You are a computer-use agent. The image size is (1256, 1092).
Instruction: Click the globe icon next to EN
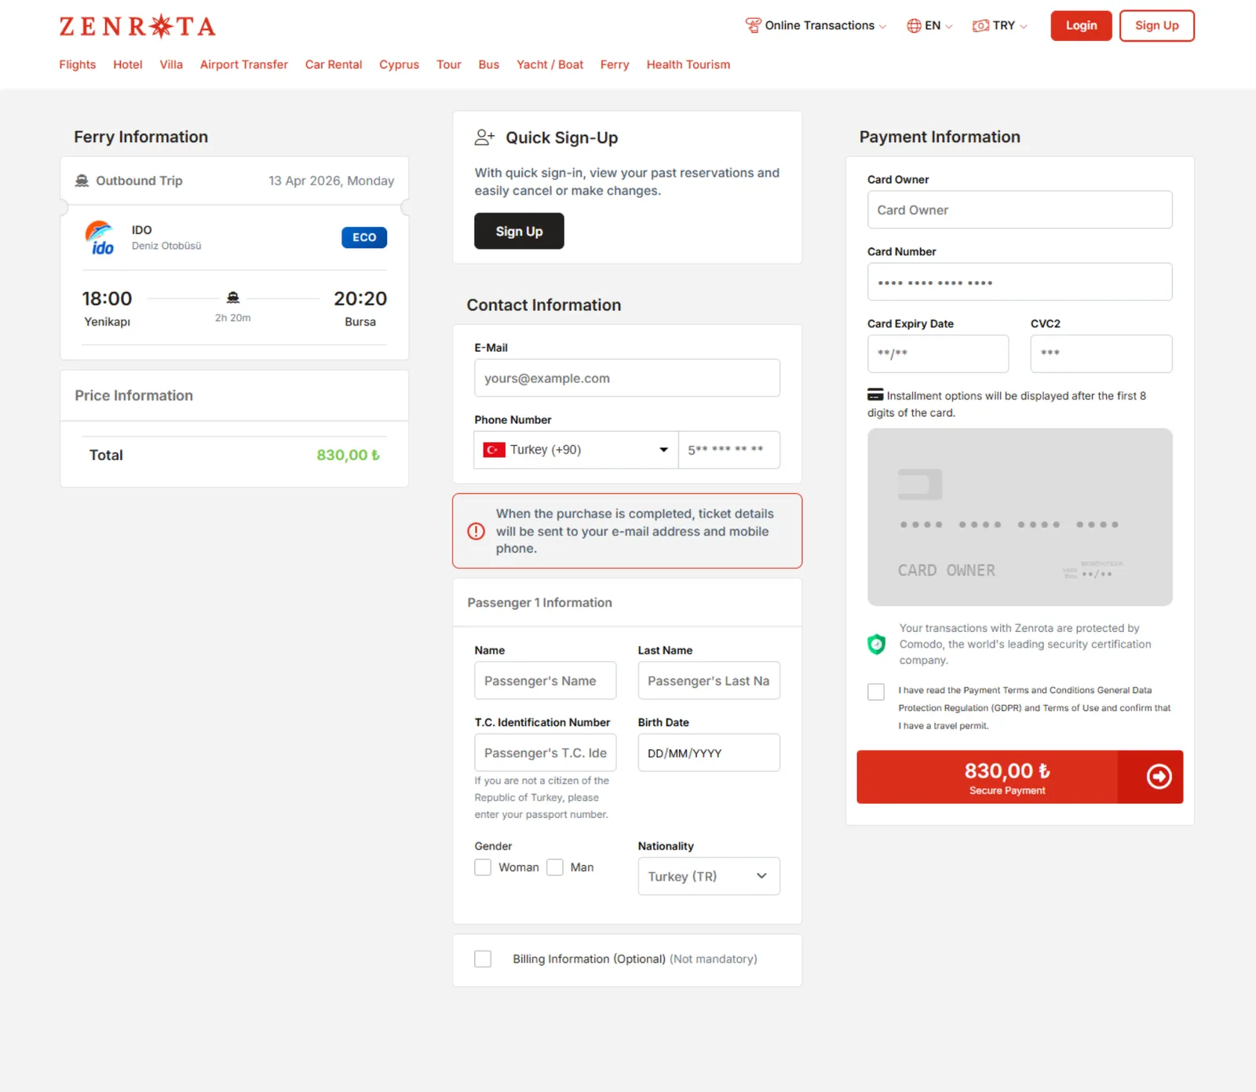tap(913, 25)
